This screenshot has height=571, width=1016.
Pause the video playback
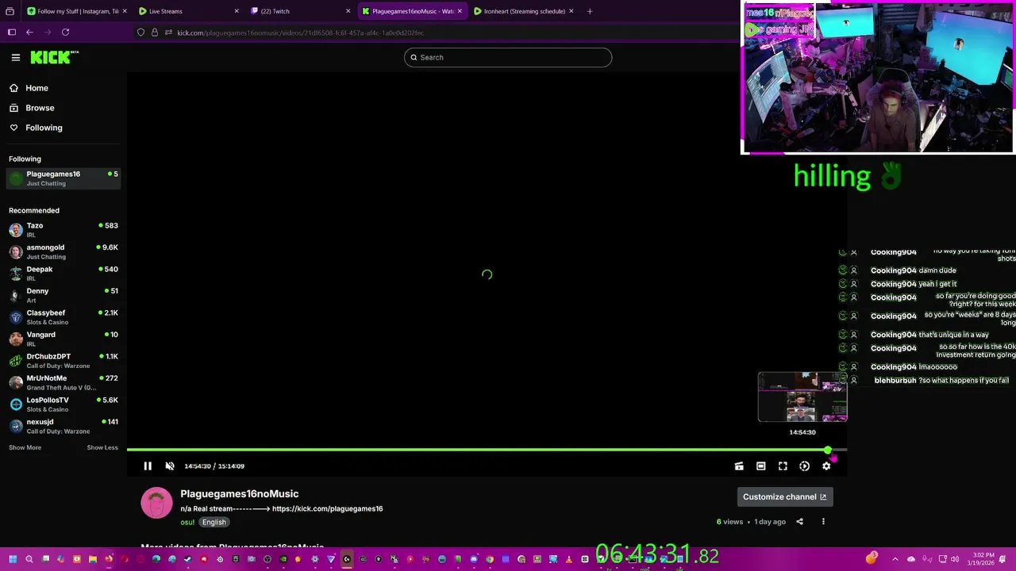[x=148, y=466]
